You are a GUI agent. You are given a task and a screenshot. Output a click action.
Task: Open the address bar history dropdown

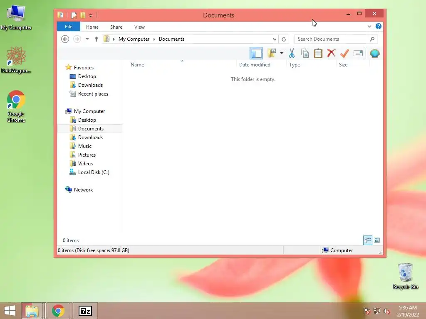tap(275, 39)
